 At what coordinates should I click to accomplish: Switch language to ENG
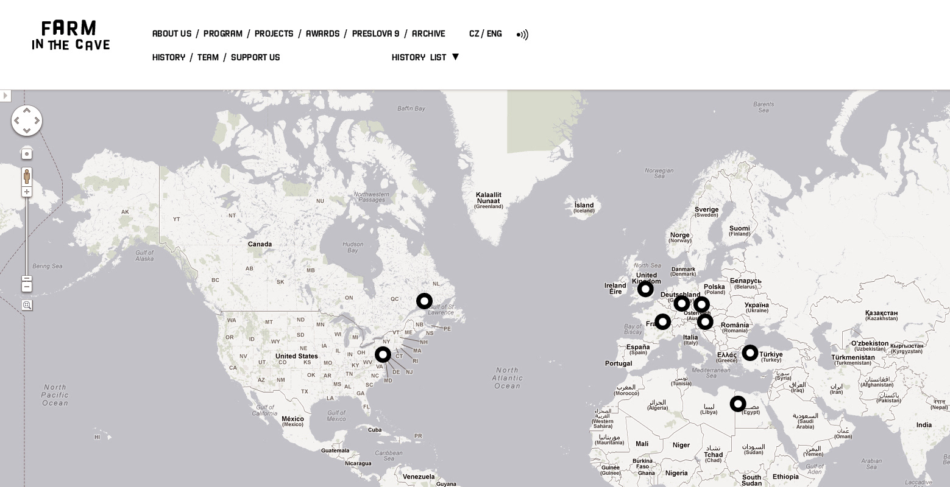(494, 34)
